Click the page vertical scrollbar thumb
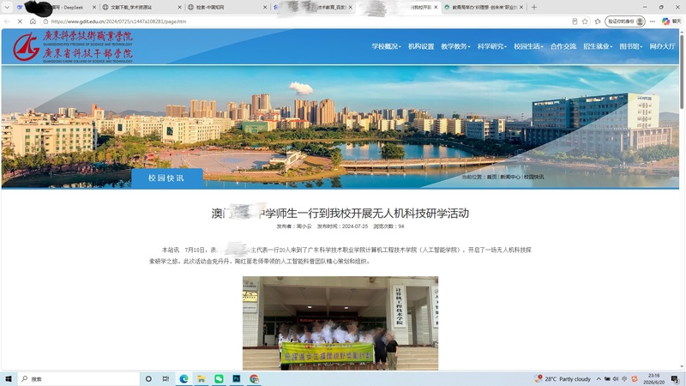The height and width of the screenshot is (386, 686). [x=682, y=70]
